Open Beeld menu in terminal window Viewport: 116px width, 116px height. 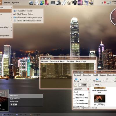(x=63, y=61)
